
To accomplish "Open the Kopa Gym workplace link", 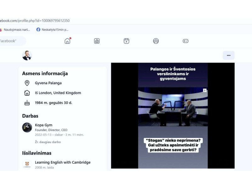I will pos(43,125).
